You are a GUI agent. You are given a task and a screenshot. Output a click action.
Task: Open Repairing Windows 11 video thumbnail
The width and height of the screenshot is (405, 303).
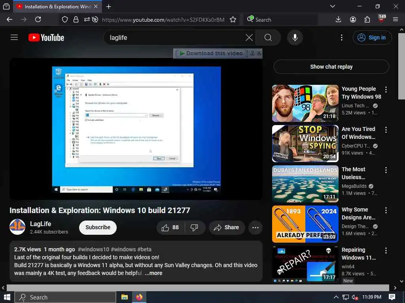point(305,264)
